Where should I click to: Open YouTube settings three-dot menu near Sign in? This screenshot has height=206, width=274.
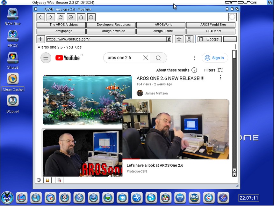[x=194, y=58]
